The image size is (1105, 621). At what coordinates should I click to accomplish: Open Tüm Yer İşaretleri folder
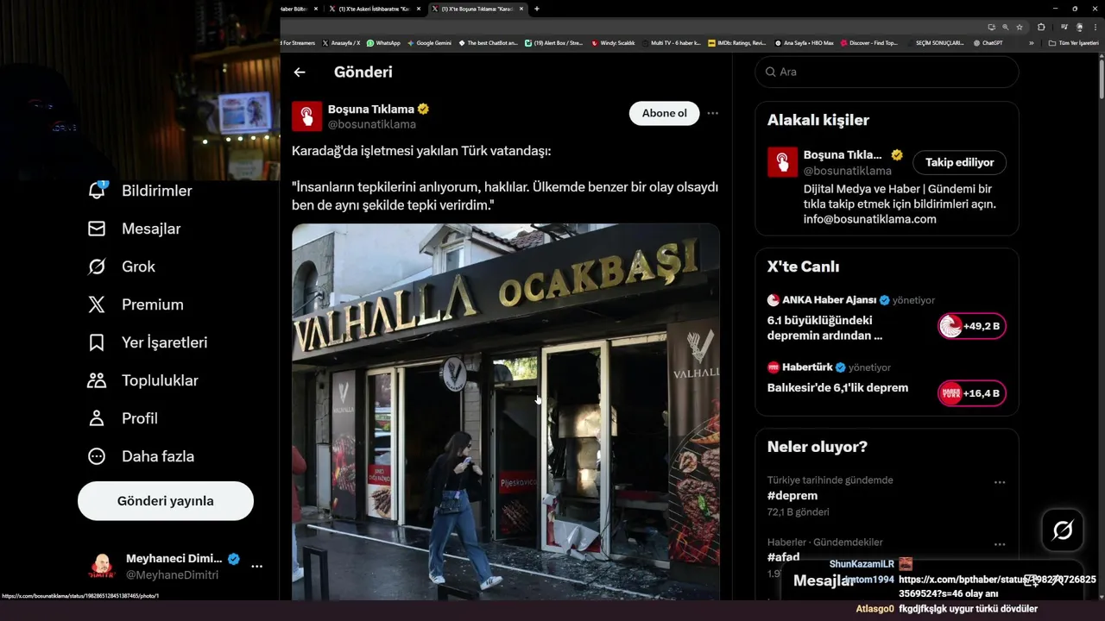1073,42
